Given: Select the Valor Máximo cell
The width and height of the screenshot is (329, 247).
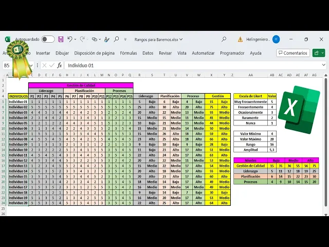Looking at the screenshot, I should tap(250, 139).
